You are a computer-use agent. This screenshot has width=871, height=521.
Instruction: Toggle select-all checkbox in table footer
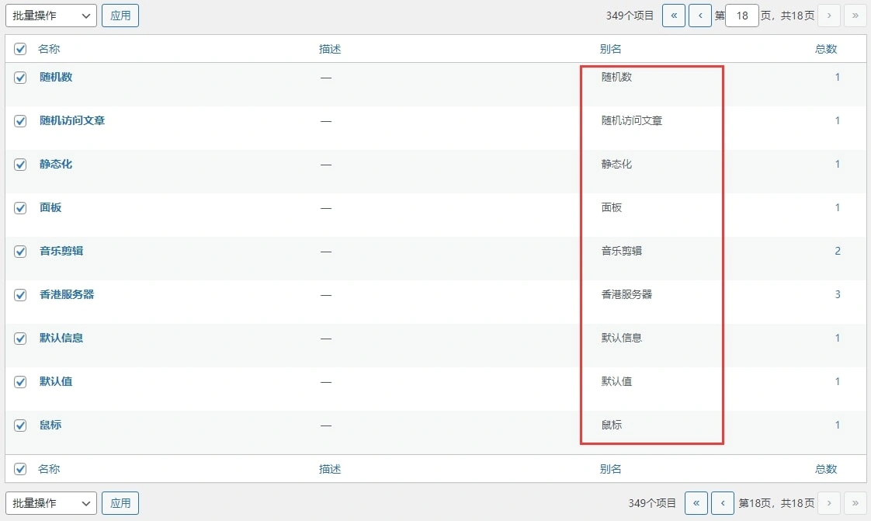point(20,469)
